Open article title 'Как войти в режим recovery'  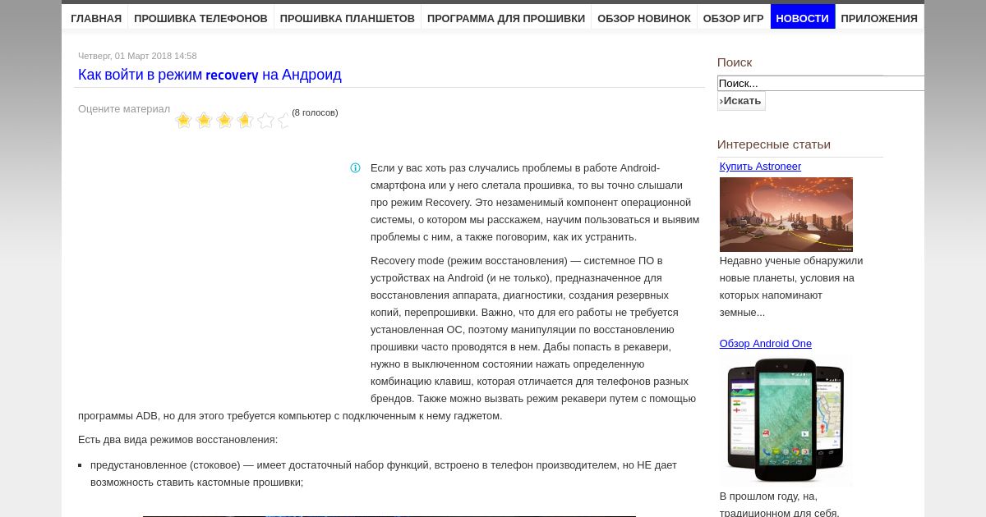210,75
